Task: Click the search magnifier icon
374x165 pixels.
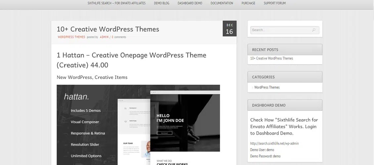Action: click(x=314, y=30)
